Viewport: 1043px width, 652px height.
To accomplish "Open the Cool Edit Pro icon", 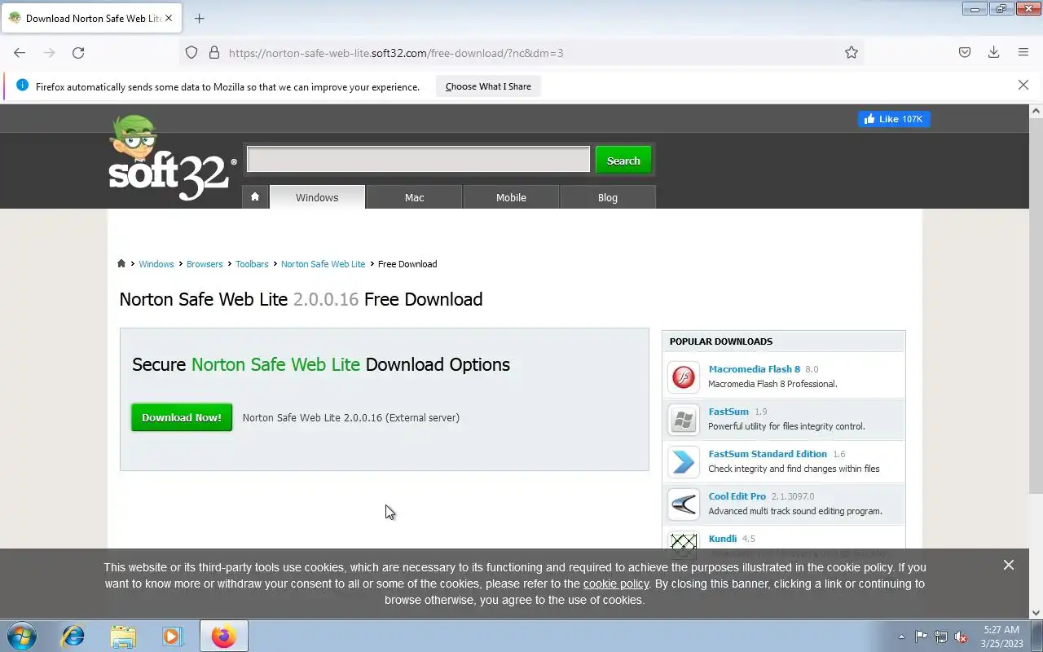I will (684, 504).
